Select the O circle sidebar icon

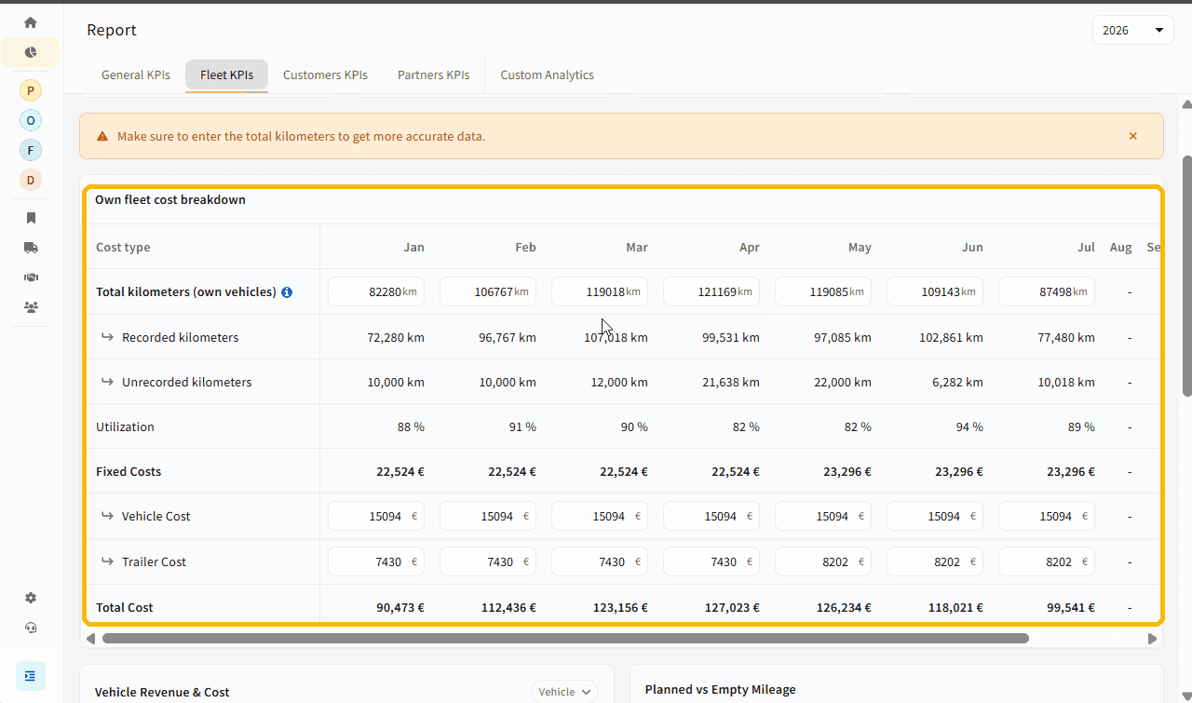[x=31, y=120]
